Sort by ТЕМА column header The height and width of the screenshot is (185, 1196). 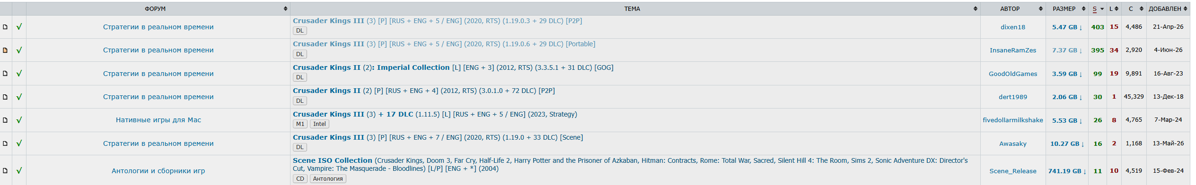coord(632,9)
